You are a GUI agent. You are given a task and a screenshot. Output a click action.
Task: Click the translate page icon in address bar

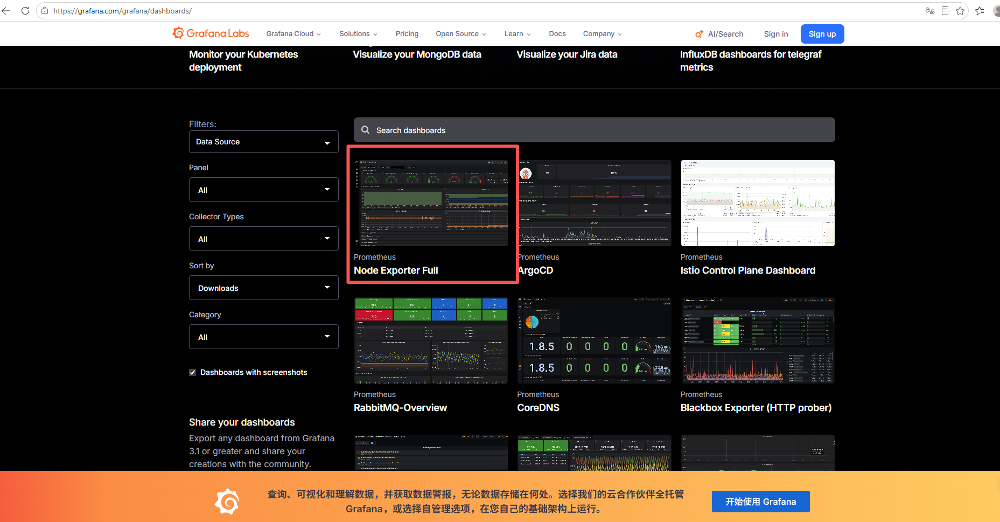[929, 11]
